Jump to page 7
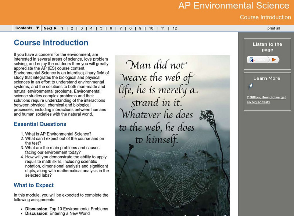294x216 pixels. [x=121, y=29]
